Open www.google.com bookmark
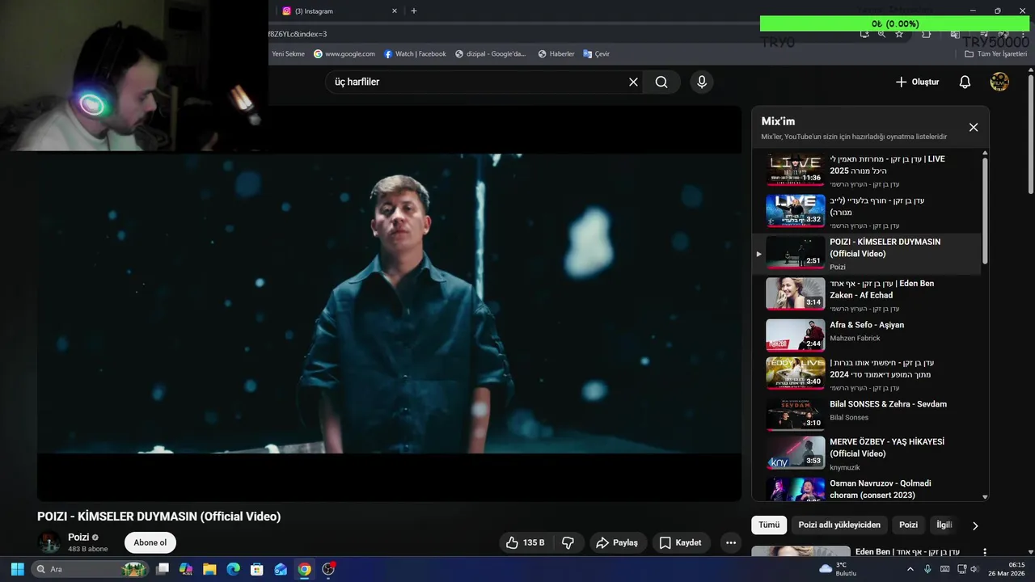1035x582 pixels. 344,54
